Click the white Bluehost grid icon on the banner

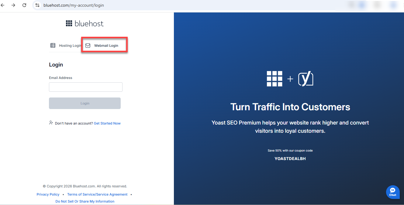click(275, 78)
